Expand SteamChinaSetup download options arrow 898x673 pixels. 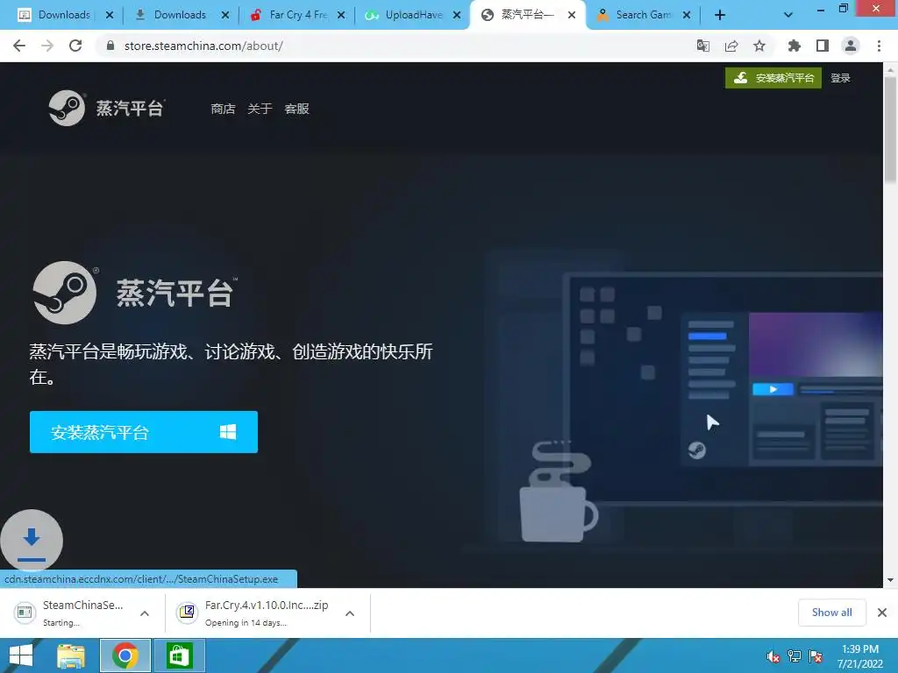[145, 613]
